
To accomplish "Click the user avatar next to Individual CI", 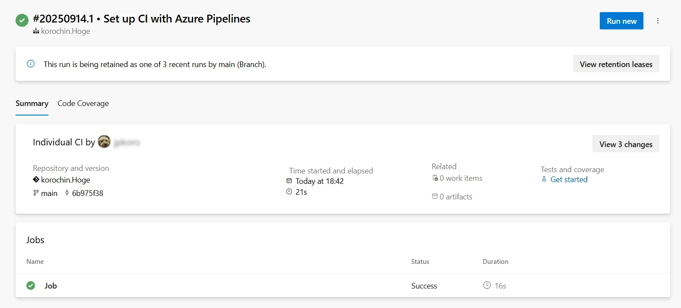I will point(104,142).
